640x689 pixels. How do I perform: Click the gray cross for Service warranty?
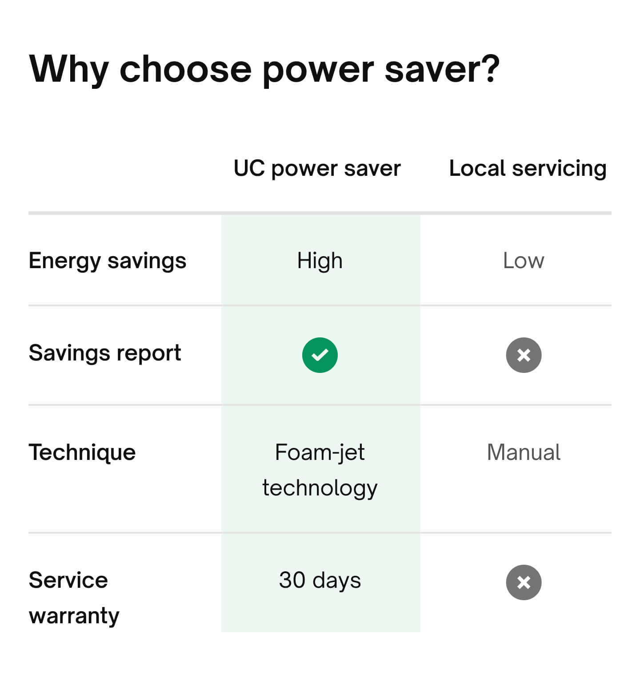point(524,582)
